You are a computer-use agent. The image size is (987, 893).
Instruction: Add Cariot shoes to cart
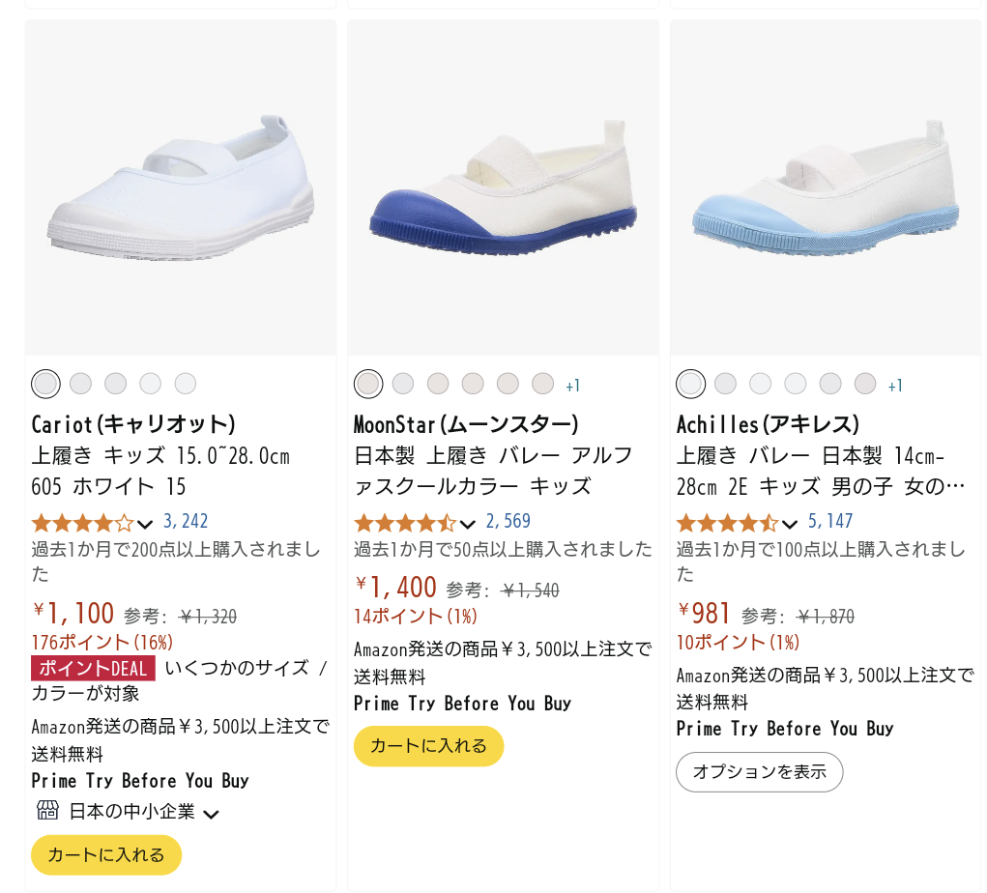[x=106, y=854]
